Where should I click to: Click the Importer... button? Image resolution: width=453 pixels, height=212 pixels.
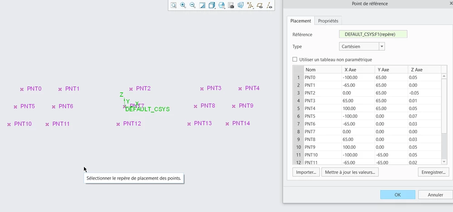(x=306, y=172)
